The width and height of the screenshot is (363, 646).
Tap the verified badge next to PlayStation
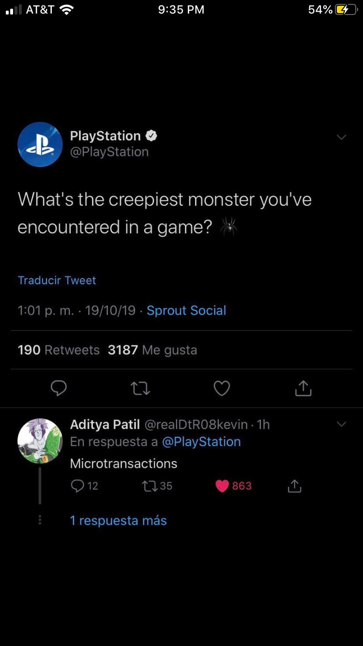point(151,136)
